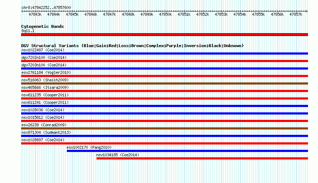Click the 47853k ruler tick label
This screenshot has width=318, height=183.
221,14
